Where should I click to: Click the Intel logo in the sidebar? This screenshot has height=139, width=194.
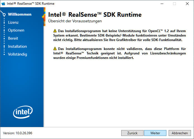click(x=23, y=112)
